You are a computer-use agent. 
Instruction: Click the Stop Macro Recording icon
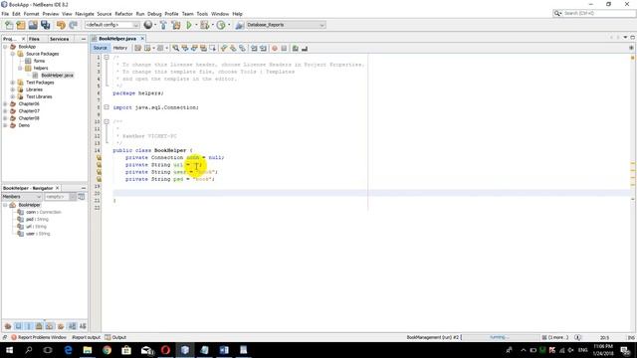284,49
